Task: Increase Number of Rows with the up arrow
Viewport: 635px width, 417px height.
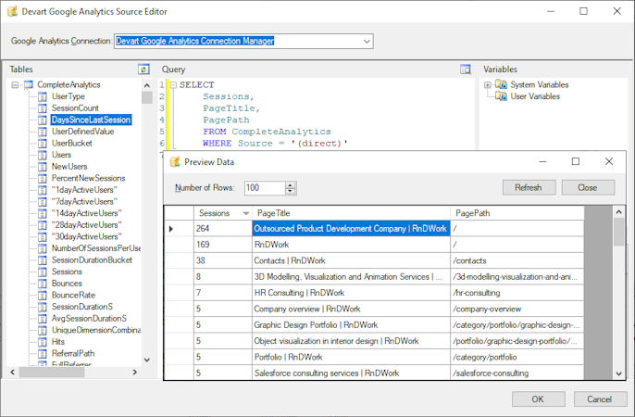Action: pyautogui.click(x=291, y=184)
